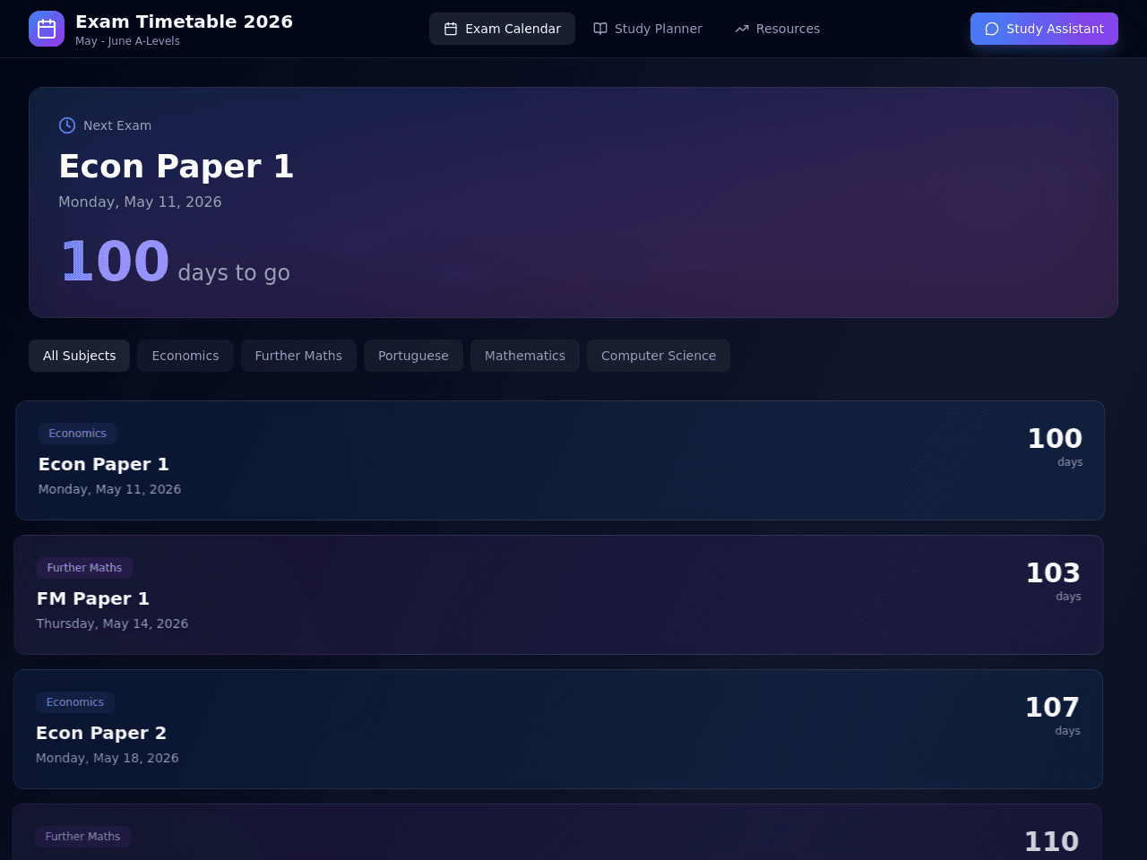
Task: Click the Economics tag on Econ Paper 2 card
Action: click(75, 702)
